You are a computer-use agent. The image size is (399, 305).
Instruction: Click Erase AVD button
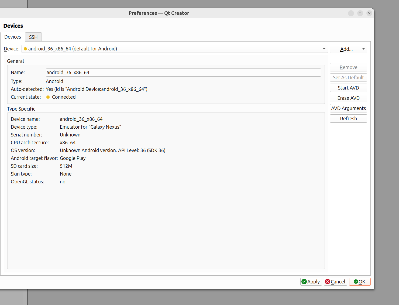click(x=348, y=98)
